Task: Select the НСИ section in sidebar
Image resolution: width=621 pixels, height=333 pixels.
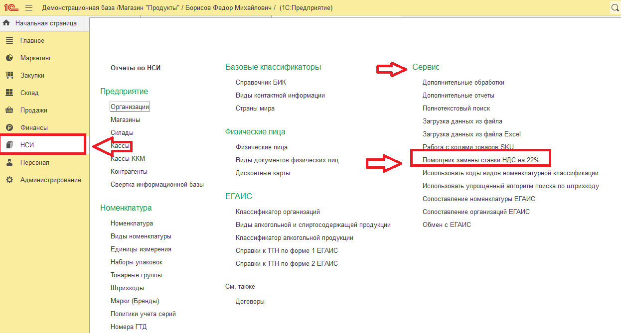Action: click(27, 145)
